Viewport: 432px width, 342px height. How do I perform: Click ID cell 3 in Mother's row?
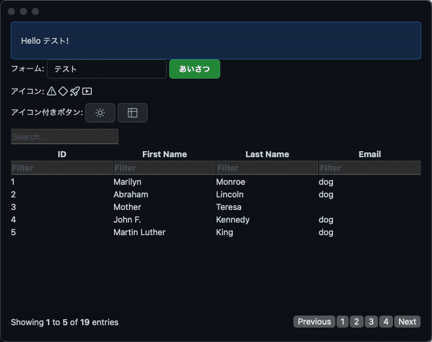point(13,207)
